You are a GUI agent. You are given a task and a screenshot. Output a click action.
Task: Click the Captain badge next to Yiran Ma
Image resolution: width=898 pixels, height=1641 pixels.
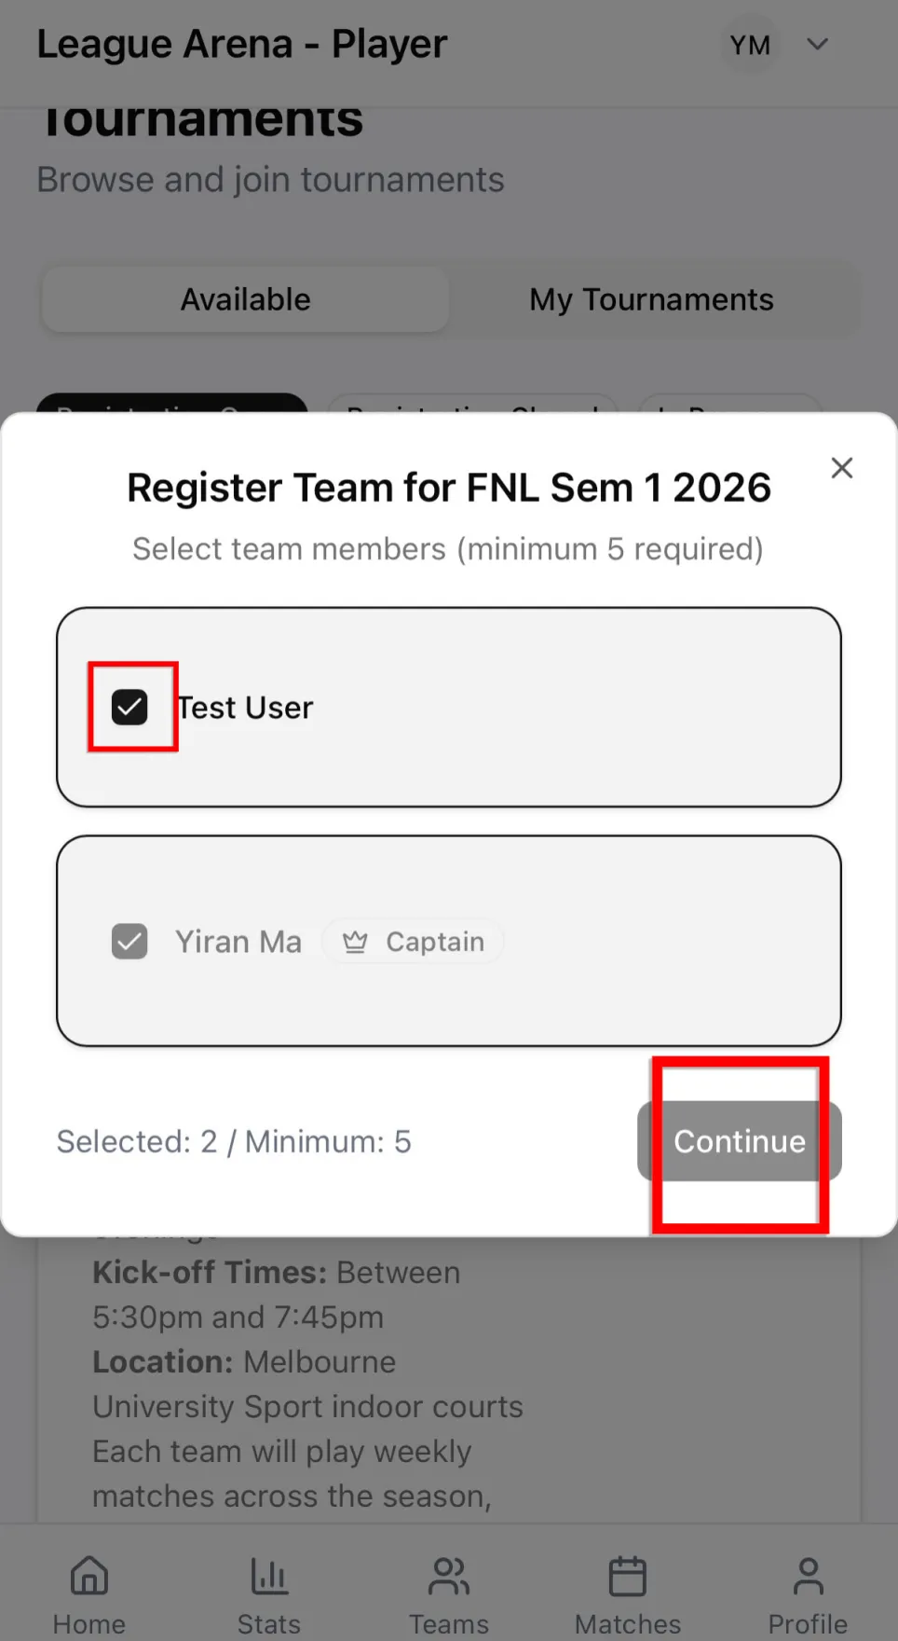tap(414, 942)
